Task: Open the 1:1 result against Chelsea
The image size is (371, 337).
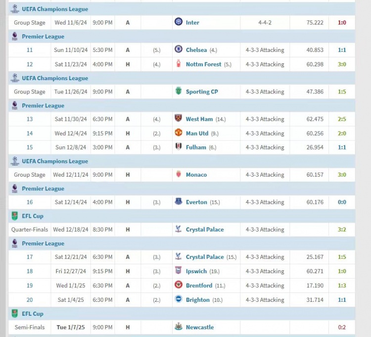Action: click(342, 50)
